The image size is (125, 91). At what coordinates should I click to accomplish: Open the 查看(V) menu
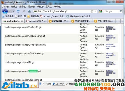point(23,7)
